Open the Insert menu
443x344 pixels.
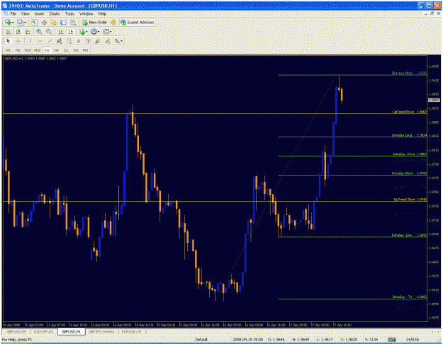pyautogui.click(x=39, y=13)
